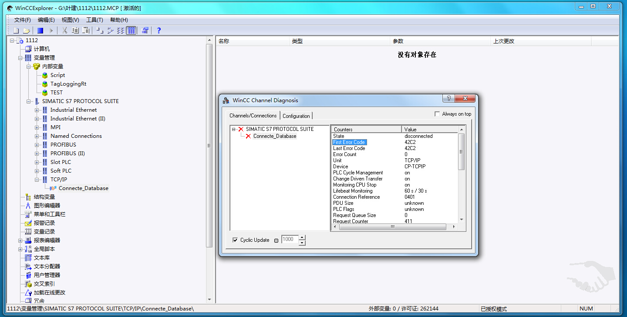Open the 工具(T) menu
Viewport: 627px width, 317px height.
click(94, 20)
